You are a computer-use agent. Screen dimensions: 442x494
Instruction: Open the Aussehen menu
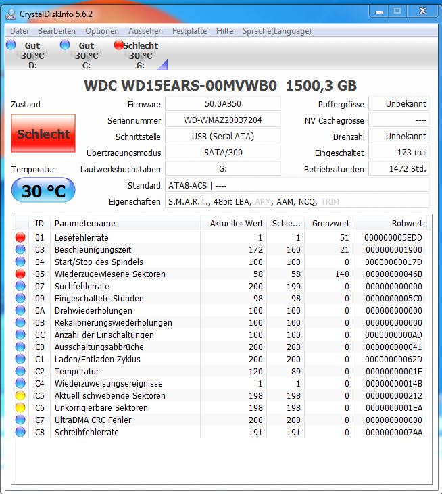(x=145, y=31)
